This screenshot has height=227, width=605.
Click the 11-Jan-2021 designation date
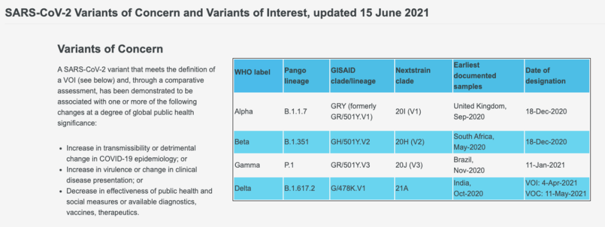pos(546,165)
